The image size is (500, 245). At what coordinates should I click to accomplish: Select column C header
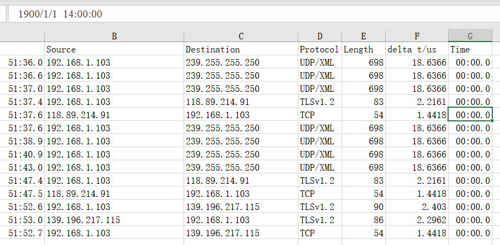(x=241, y=36)
